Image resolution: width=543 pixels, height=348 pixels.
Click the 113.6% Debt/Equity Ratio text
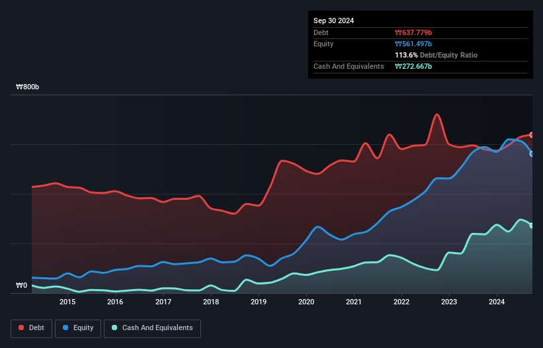(437, 55)
